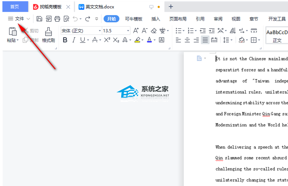Click the bullet list icon
288x186 pixels.
coord(178,30)
